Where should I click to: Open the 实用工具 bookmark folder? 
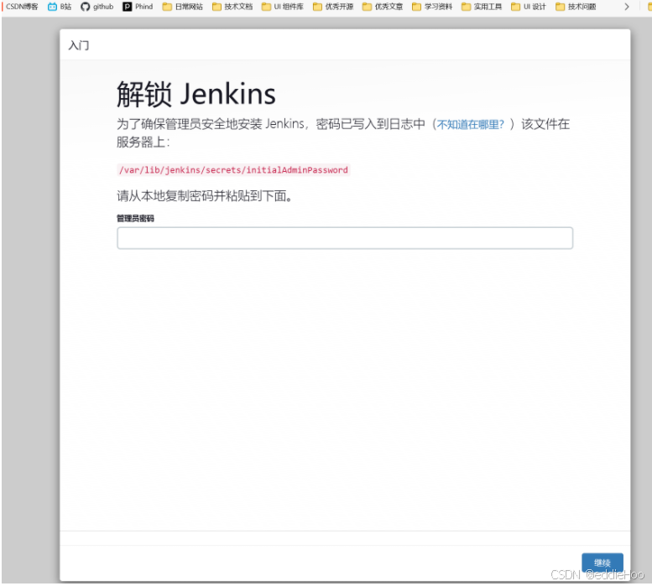[481, 7]
